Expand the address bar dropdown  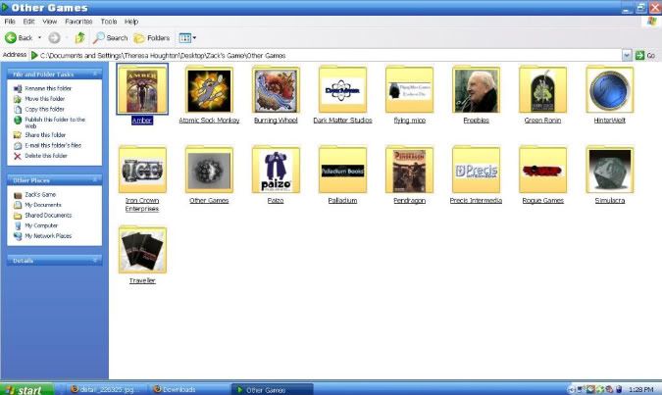point(627,55)
